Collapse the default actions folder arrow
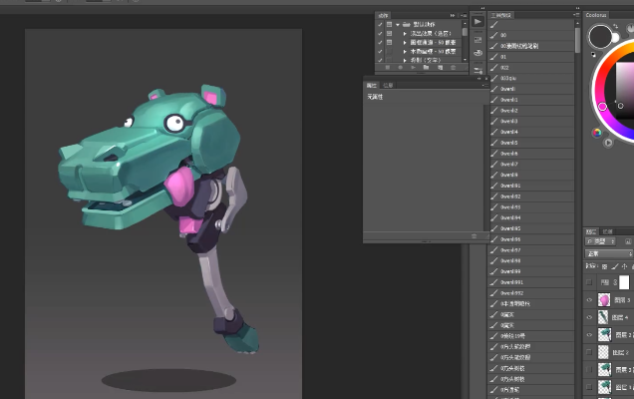 pyautogui.click(x=397, y=24)
